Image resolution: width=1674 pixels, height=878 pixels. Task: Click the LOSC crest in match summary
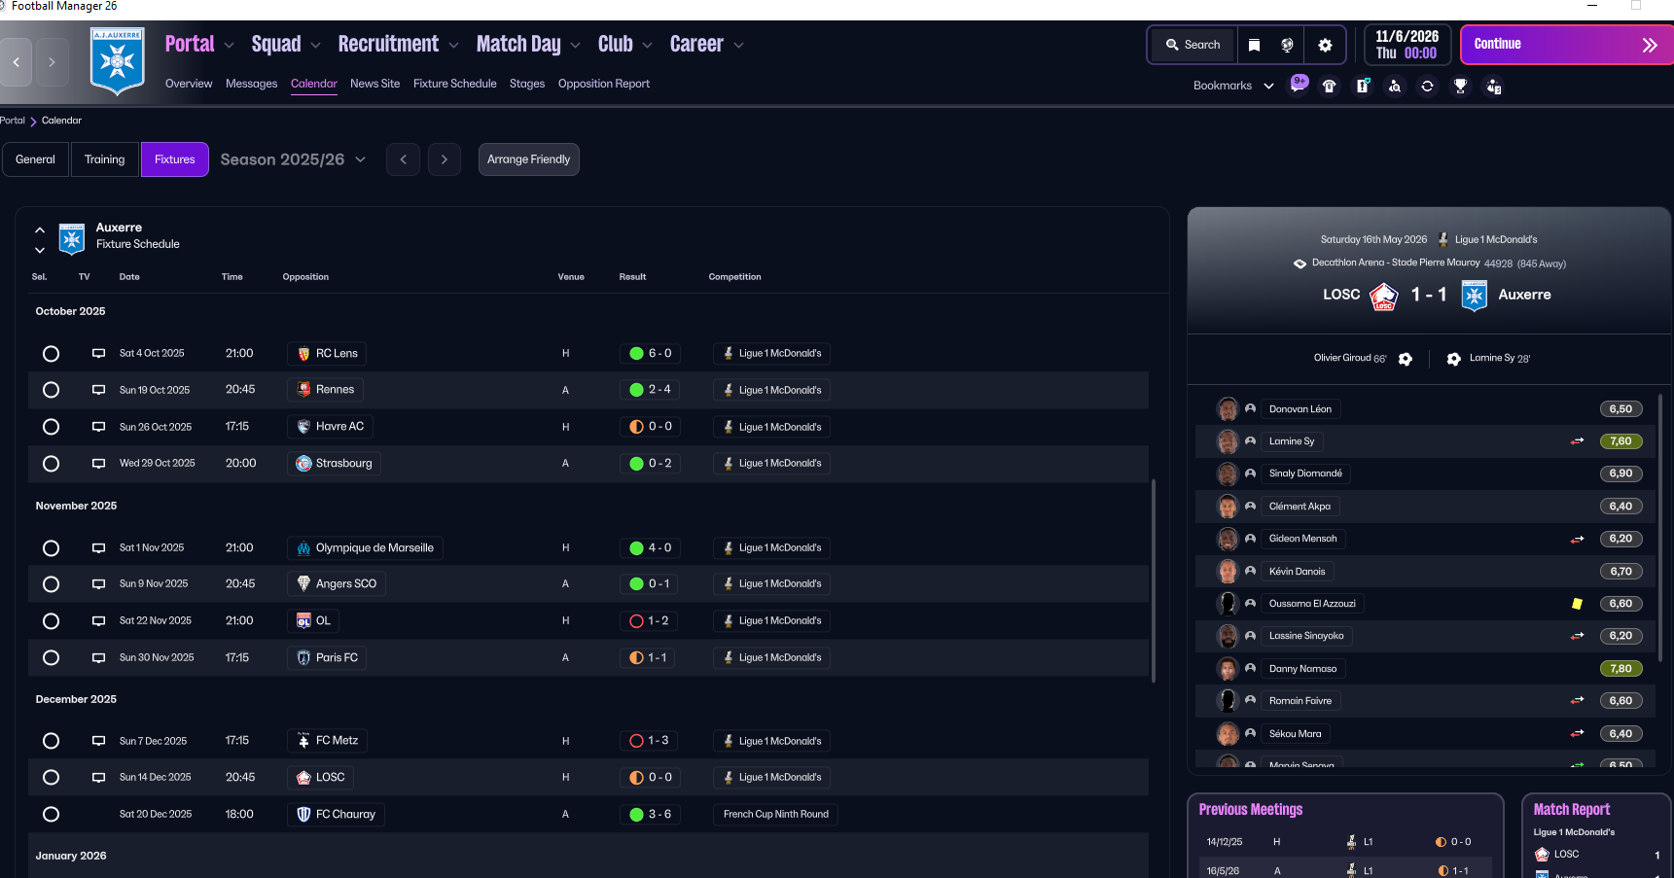tap(1384, 296)
